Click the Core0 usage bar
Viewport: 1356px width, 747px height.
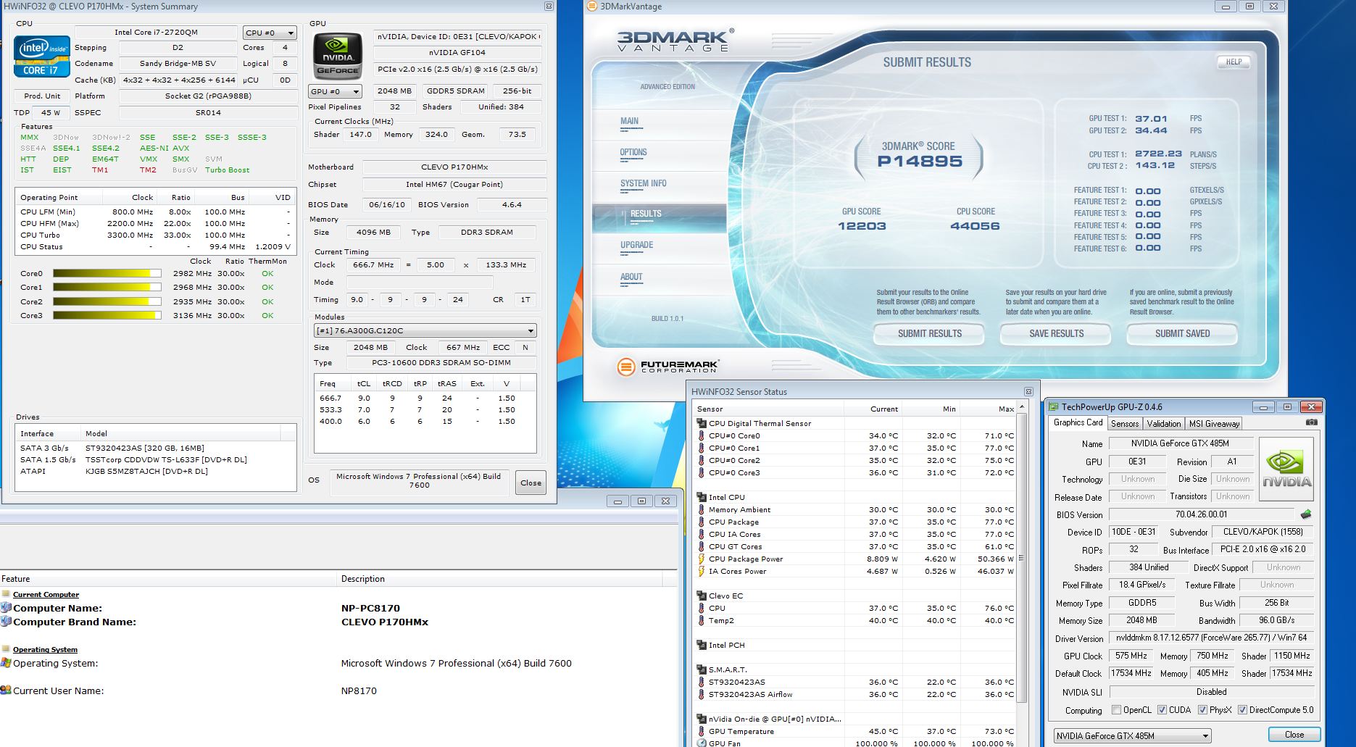coord(107,274)
